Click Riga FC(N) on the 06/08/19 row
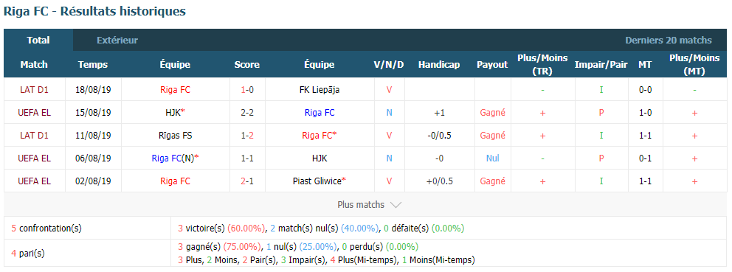 173,158
